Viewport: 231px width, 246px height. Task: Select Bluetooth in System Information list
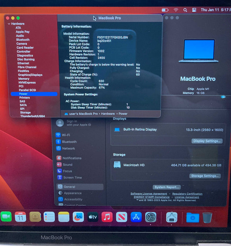click(x=23, y=40)
